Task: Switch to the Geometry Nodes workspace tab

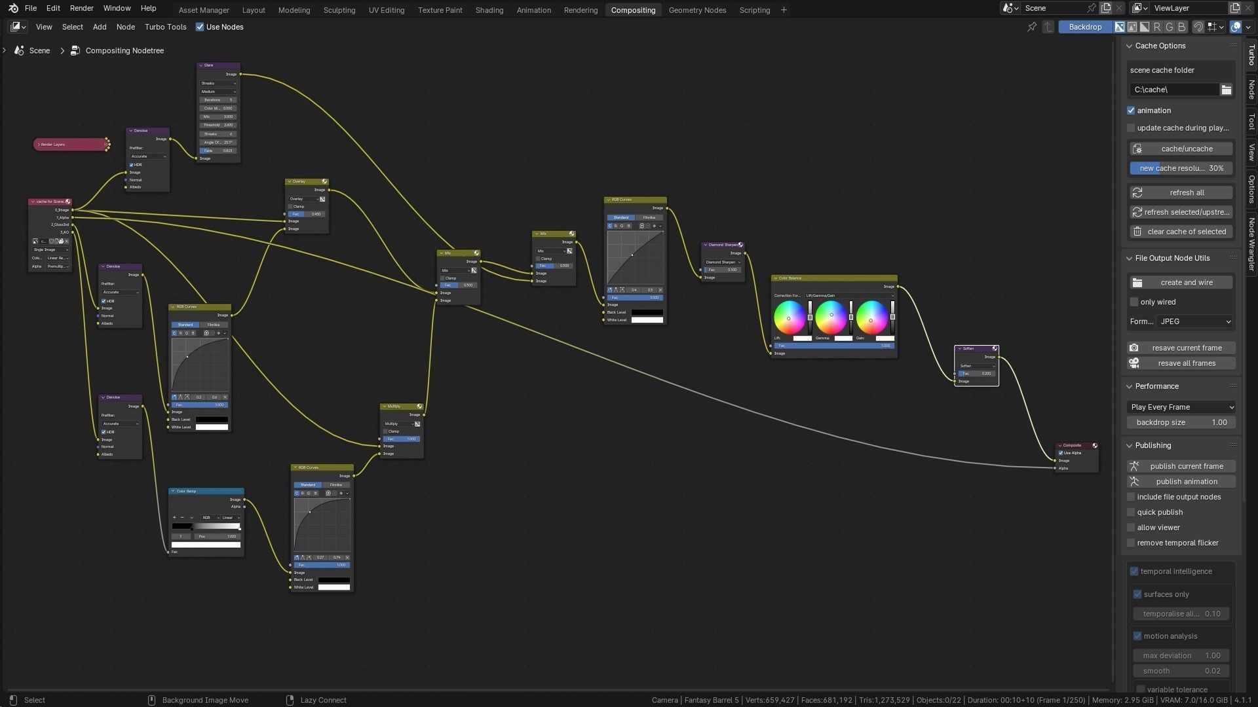Action: (697, 10)
